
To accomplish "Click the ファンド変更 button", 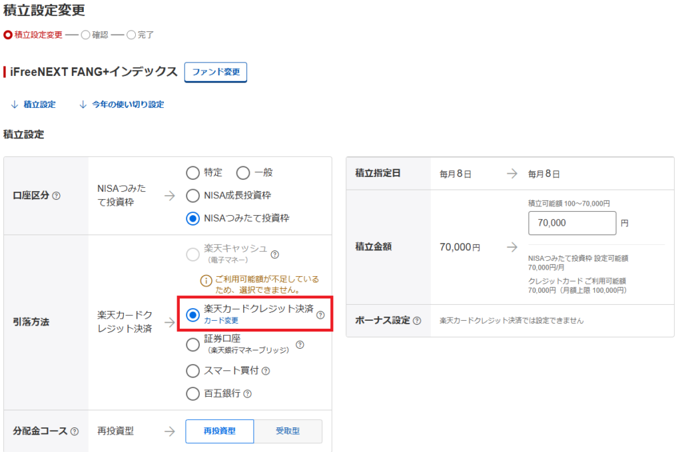I will click(216, 72).
